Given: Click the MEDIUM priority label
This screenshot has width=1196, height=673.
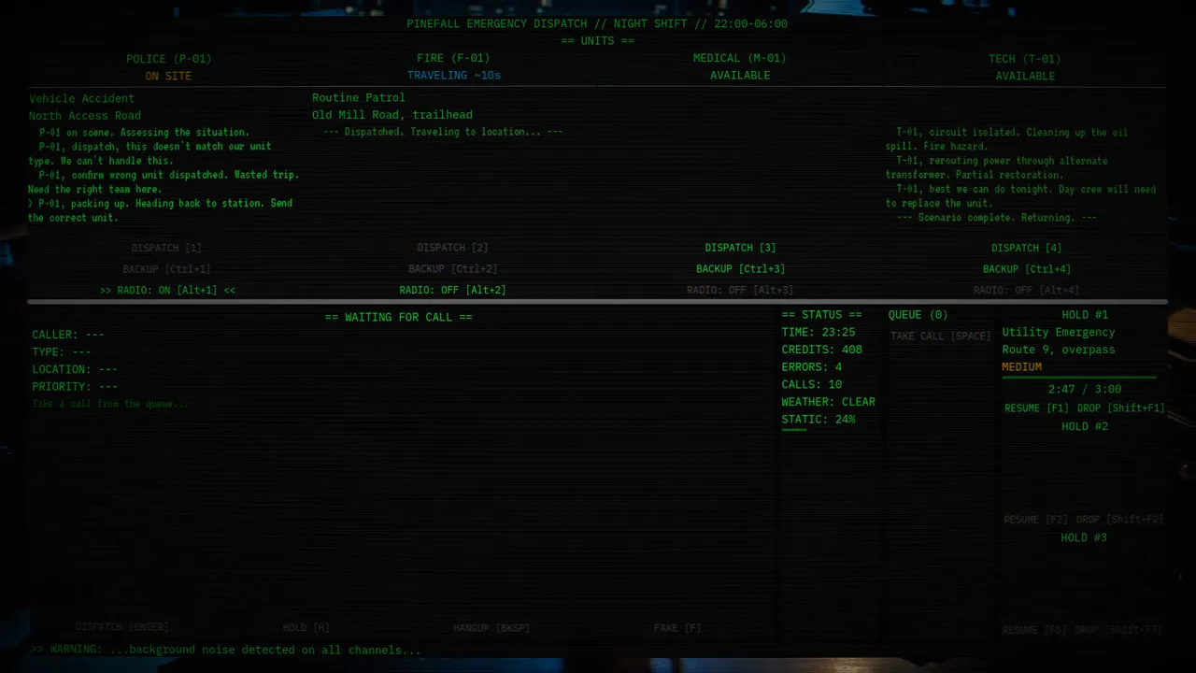Looking at the screenshot, I should (x=1021, y=367).
